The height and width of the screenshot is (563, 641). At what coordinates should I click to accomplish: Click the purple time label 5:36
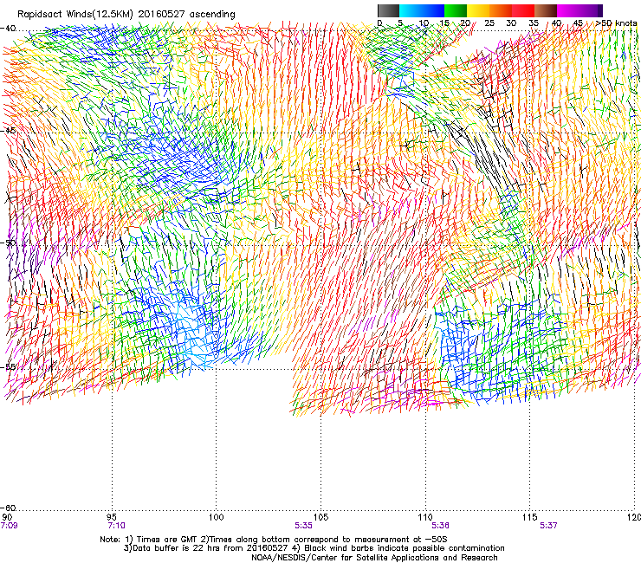(440, 526)
